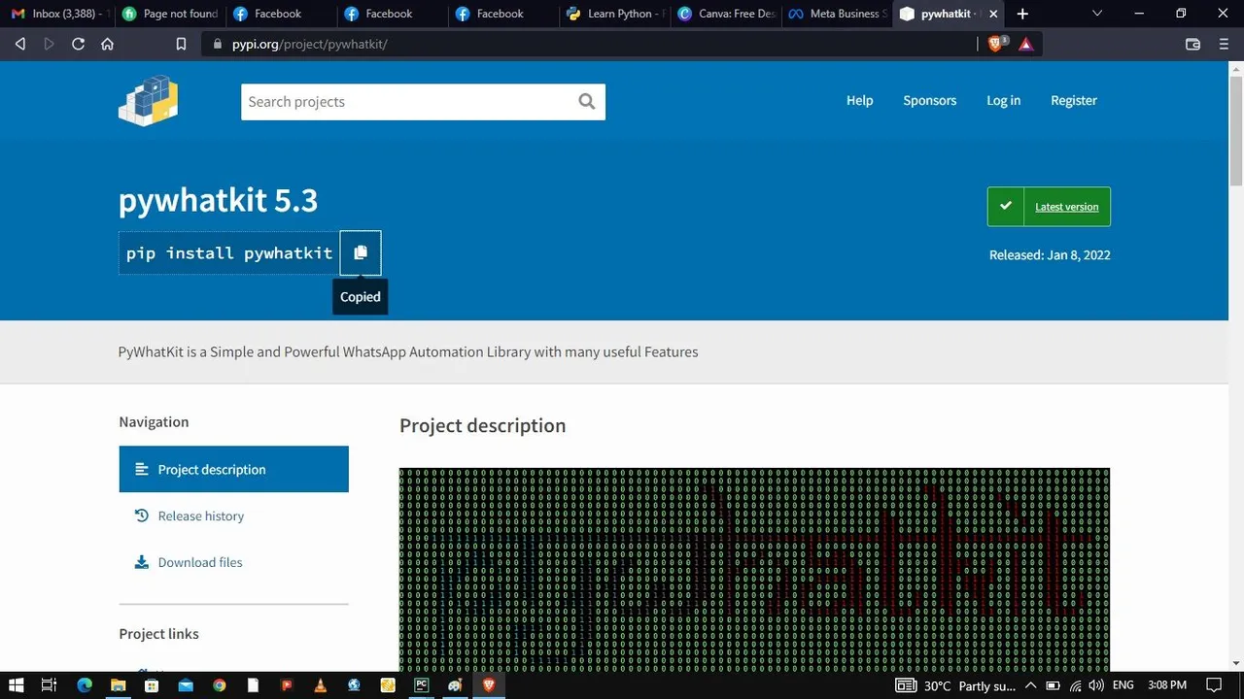Image resolution: width=1244 pixels, height=699 pixels.
Task: Switch to the Page not found tab
Action: click(170, 14)
